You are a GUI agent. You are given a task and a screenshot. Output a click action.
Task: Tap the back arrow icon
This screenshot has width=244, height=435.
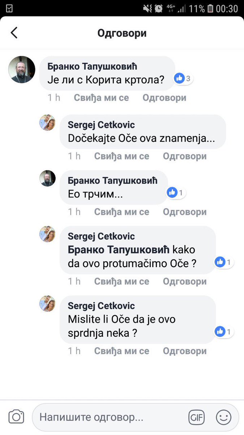tap(14, 33)
